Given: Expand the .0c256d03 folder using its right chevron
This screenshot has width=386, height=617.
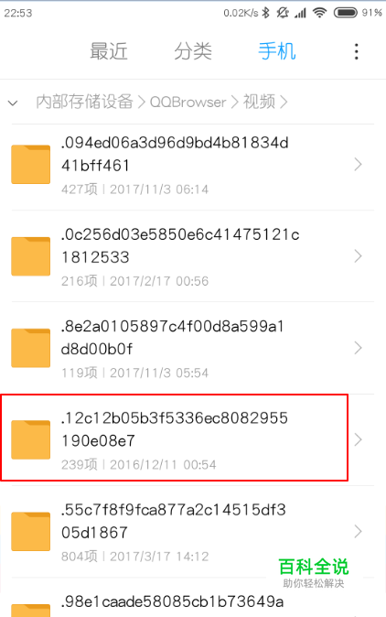Looking at the screenshot, I should (x=358, y=256).
